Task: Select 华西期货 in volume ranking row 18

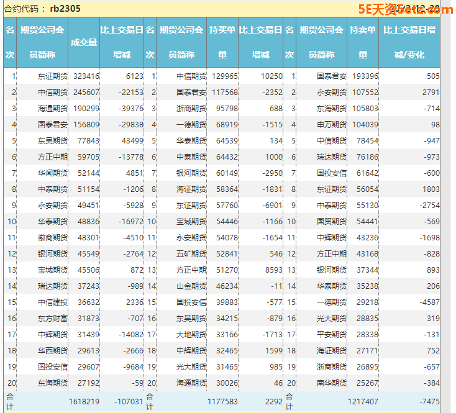Action: [x=53, y=350]
